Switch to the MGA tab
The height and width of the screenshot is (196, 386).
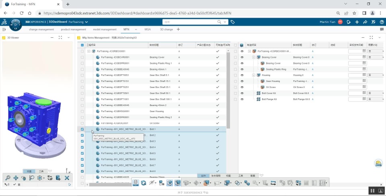[x=148, y=29]
